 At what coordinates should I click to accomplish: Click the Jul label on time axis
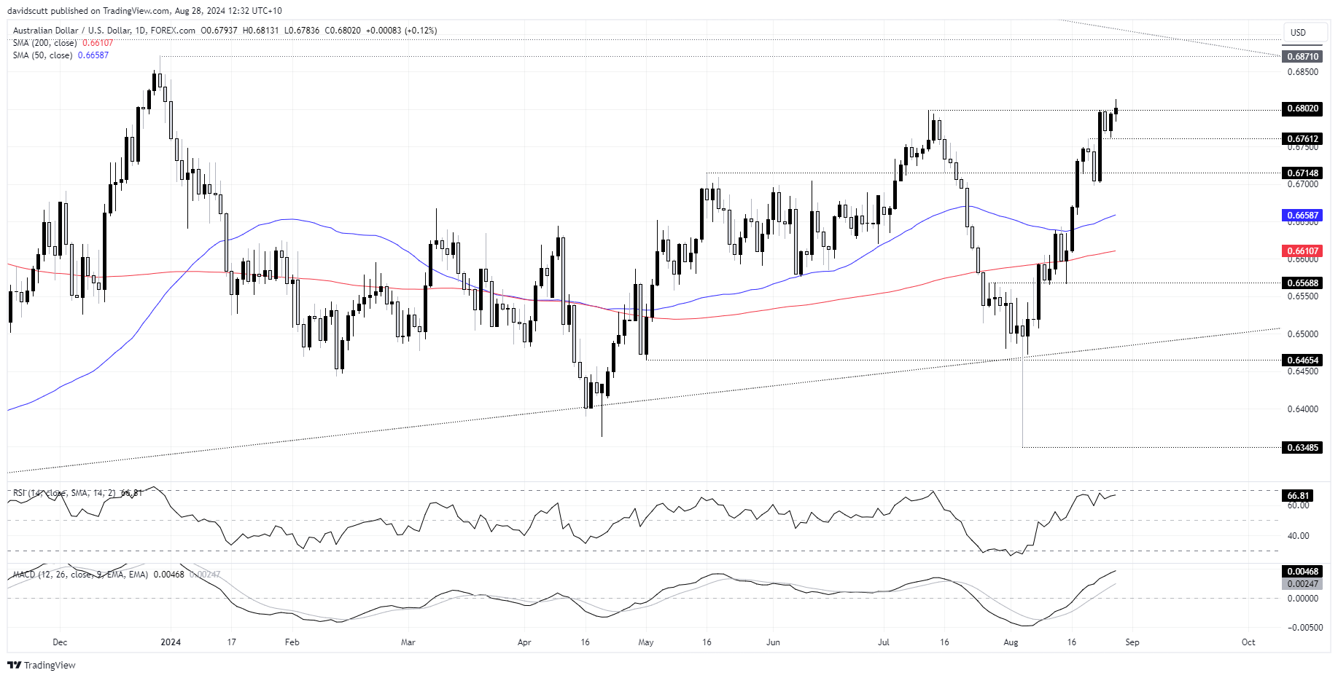point(884,642)
